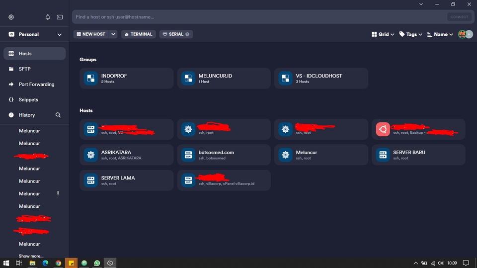Open File Explorer from the taskbar
Viewport: 477px width, 268px height.
32,263
